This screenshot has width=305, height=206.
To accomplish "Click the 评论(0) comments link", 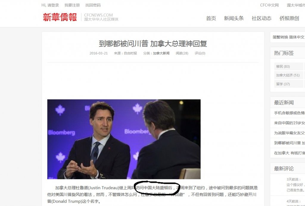I will point(200,53).
